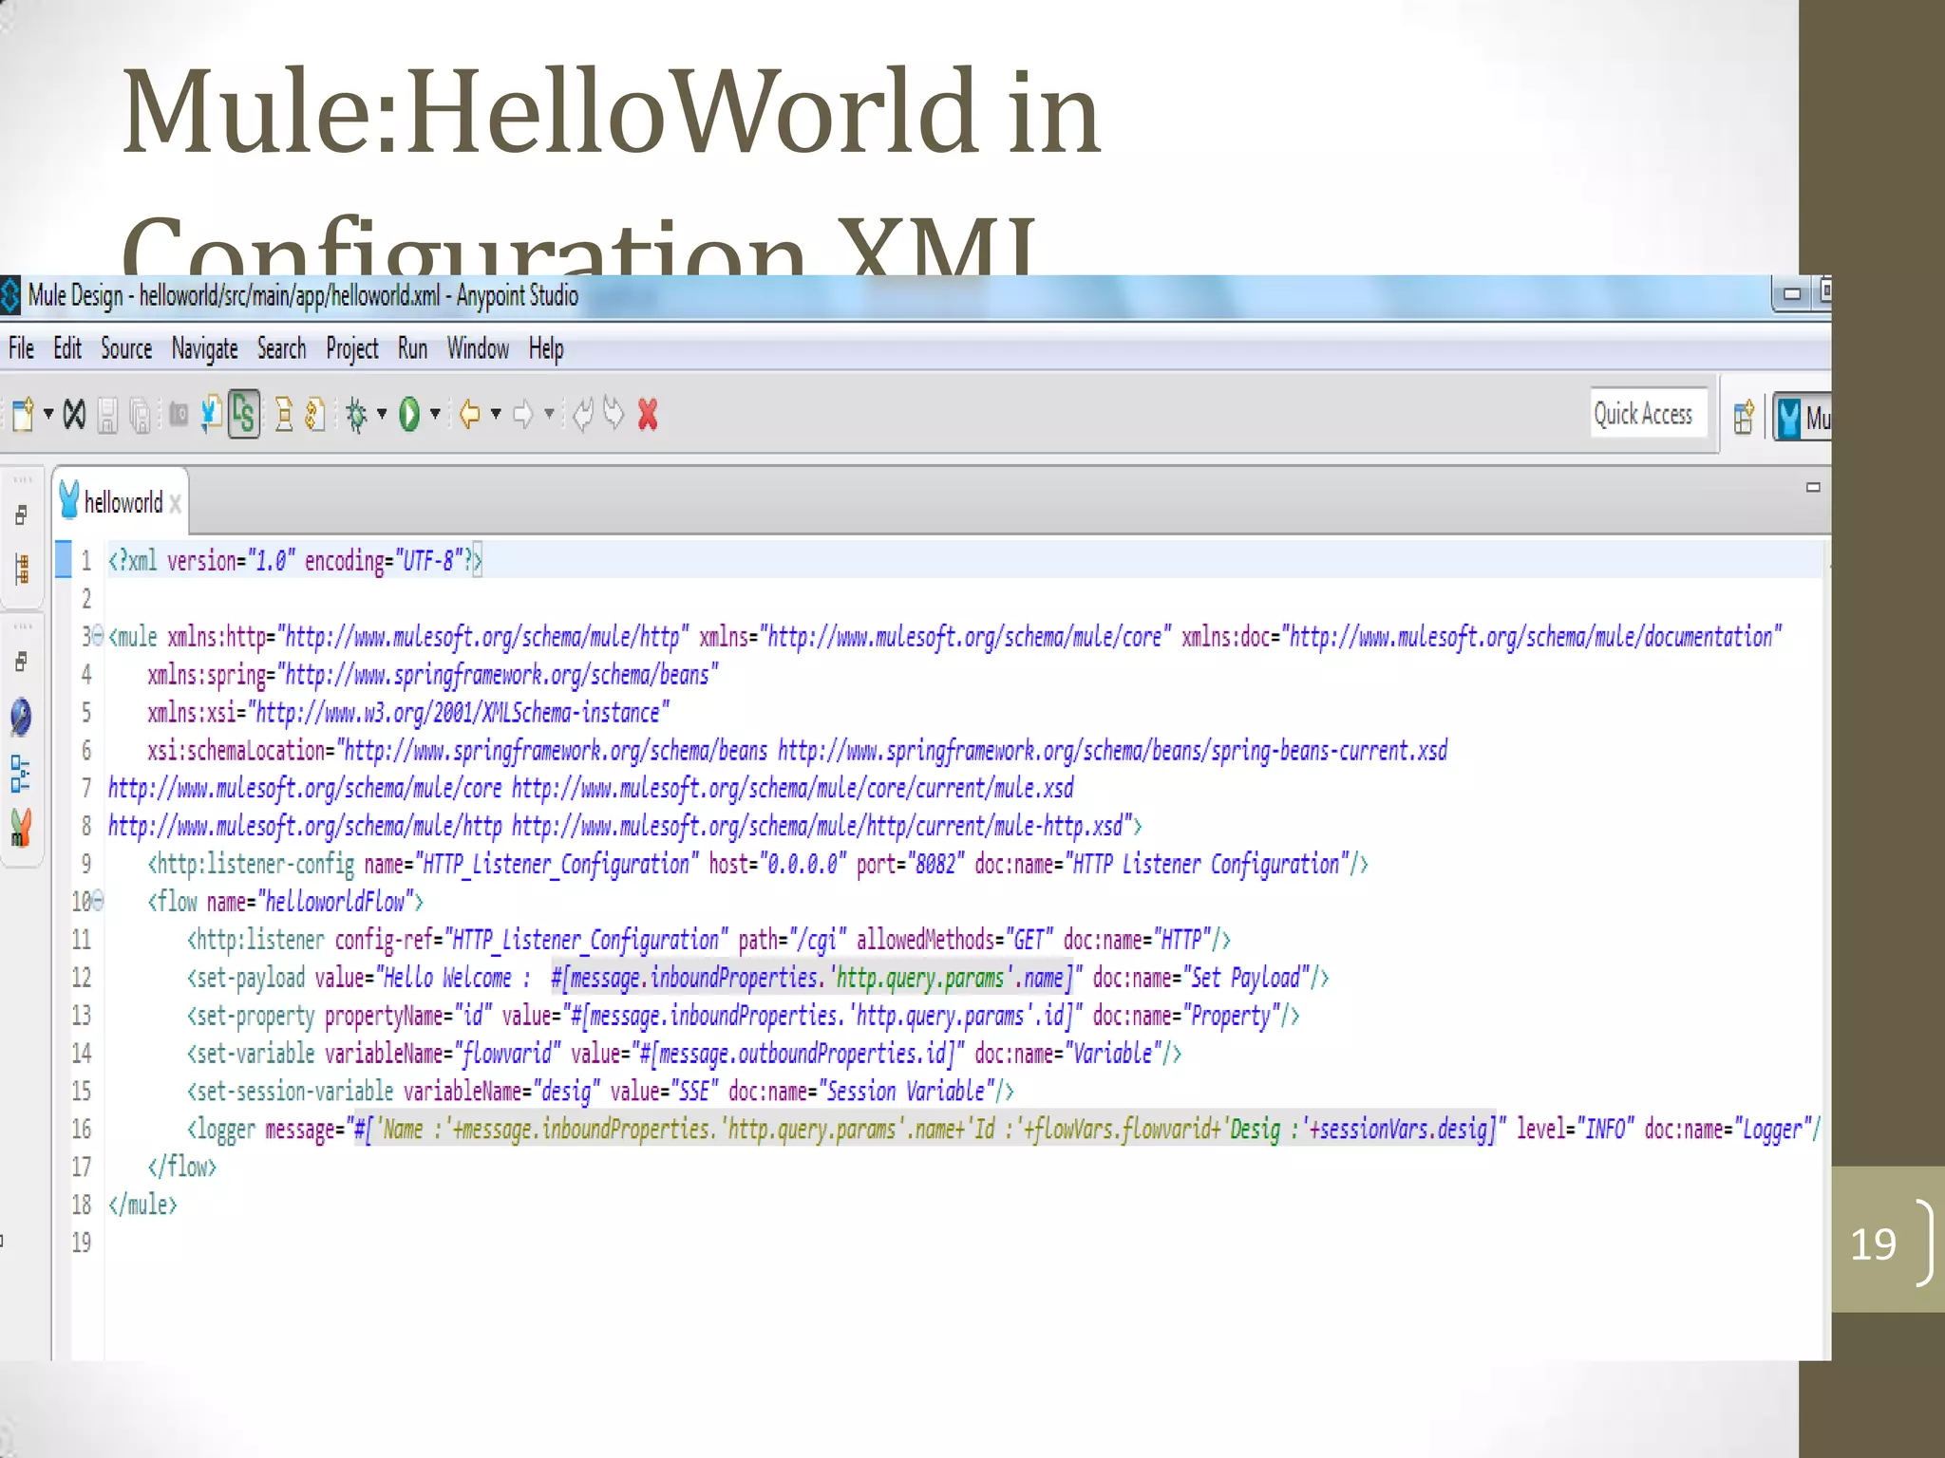Viewport: 1945px width, 1458px height.
Task: Open the blue globe with wrench sidebar icon
Action: [21, 717]
